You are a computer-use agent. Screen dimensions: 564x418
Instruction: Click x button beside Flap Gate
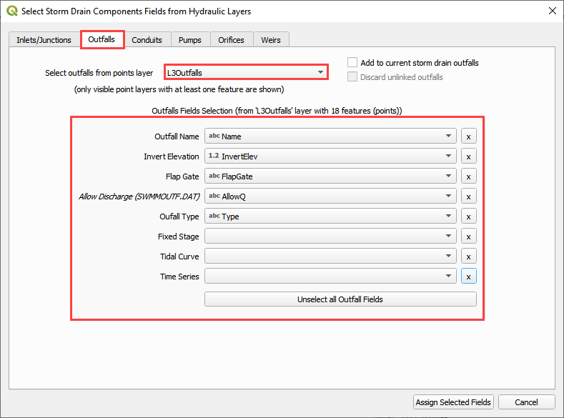point(468,176)
